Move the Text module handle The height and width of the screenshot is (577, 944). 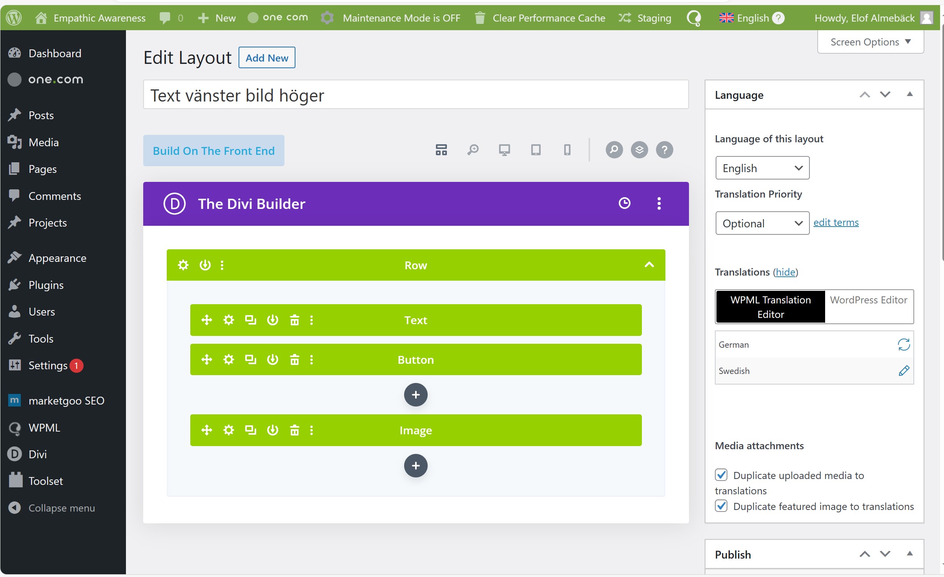(x=207, y=320)
